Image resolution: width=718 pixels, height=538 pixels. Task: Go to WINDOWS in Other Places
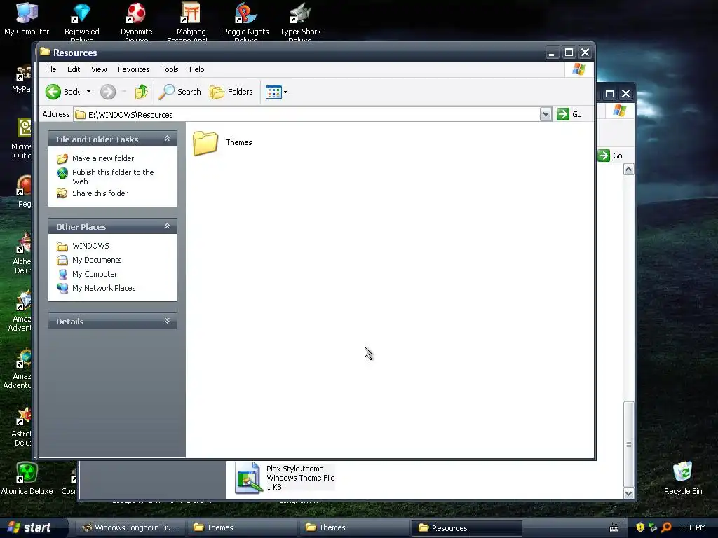click(90, 246)
